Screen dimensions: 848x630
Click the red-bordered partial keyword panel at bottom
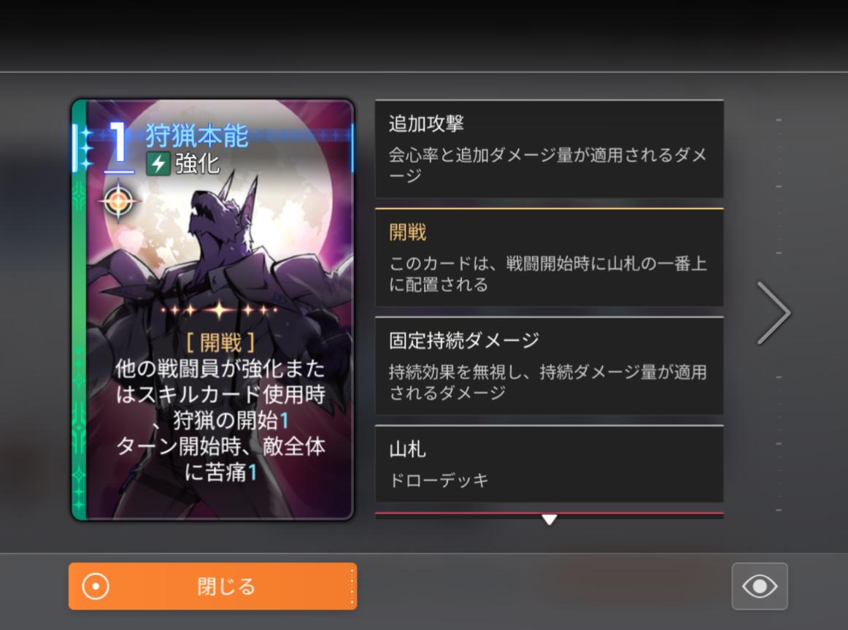[549, 515]
